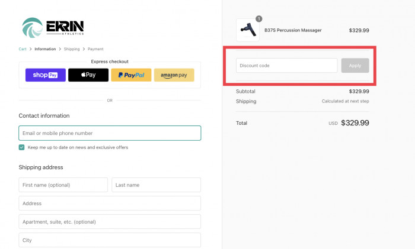Click the Ekrin Athletics logo
The height and width of the screenshot is (249, 415).
click(x=53, y=27)
